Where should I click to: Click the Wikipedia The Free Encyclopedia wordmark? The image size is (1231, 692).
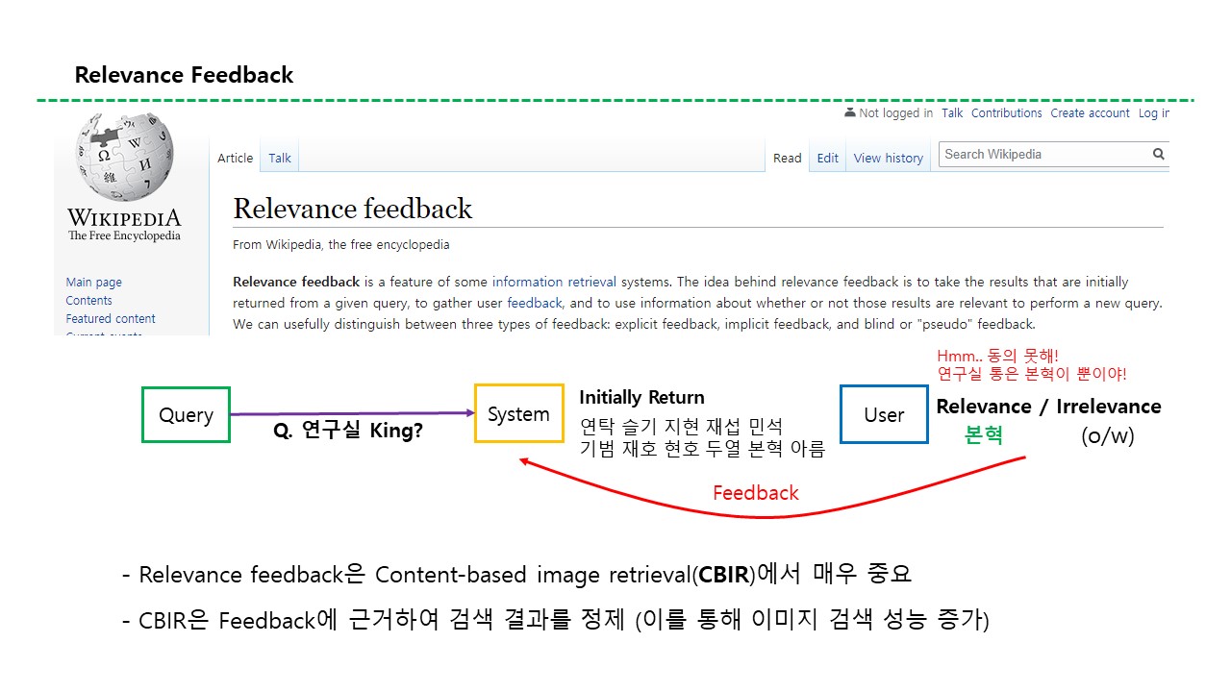(x=124, y=225)
